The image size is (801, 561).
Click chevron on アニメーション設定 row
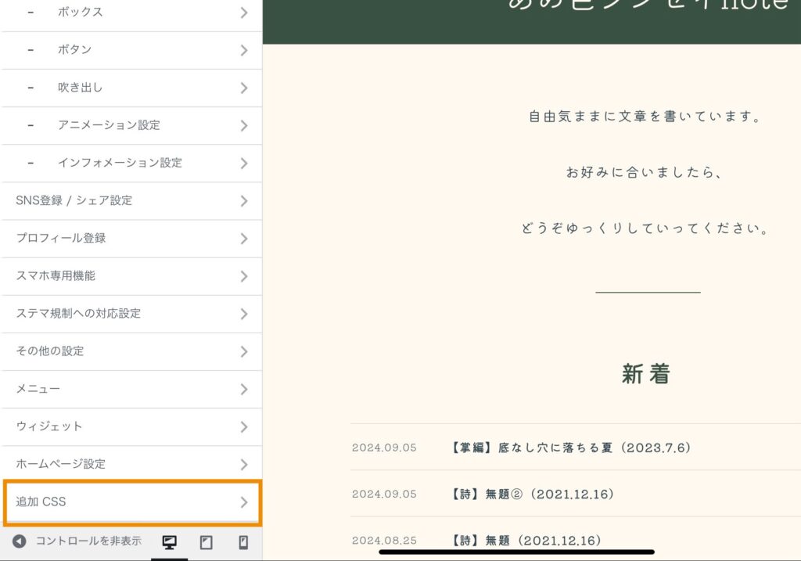[244, 126]
